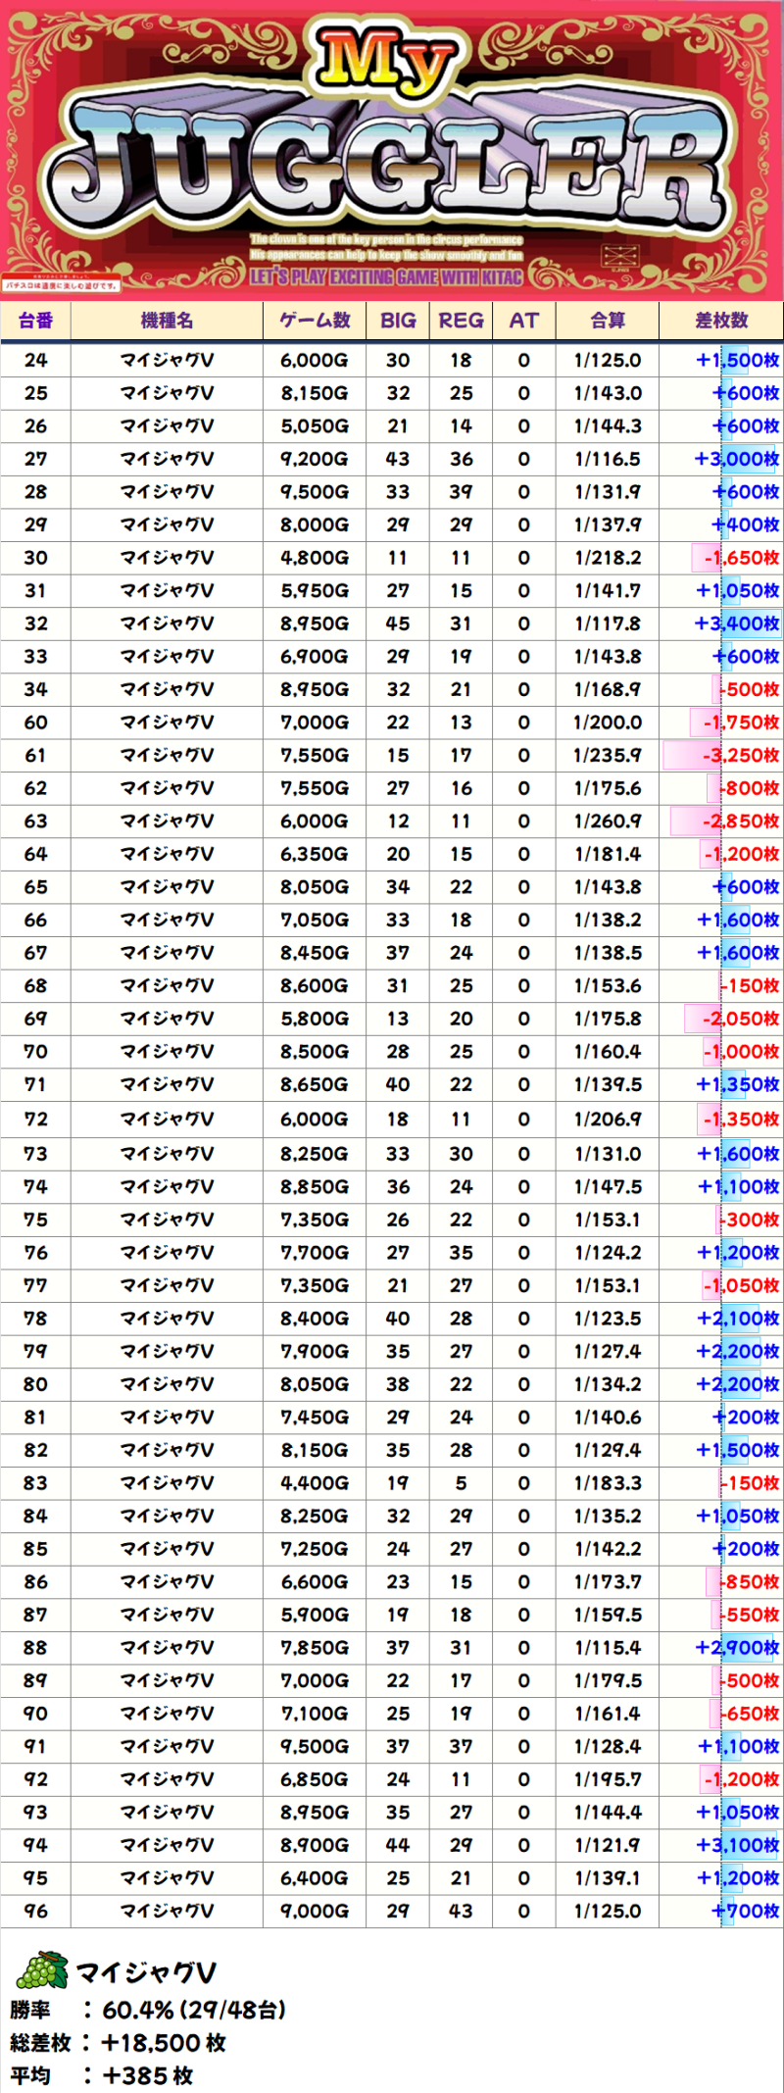Click the 勝率 60.4% summary line
Image resolution: width=784 pixels, height=2093 pixels.
(147, 2011)
